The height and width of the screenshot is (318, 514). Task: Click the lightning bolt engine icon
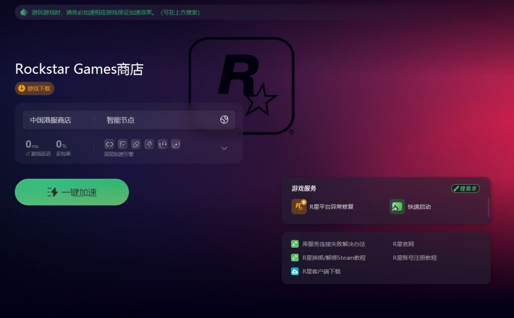pyautogui.click(x=150, y=144)
